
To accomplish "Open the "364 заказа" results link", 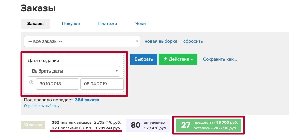I will 87,100.
